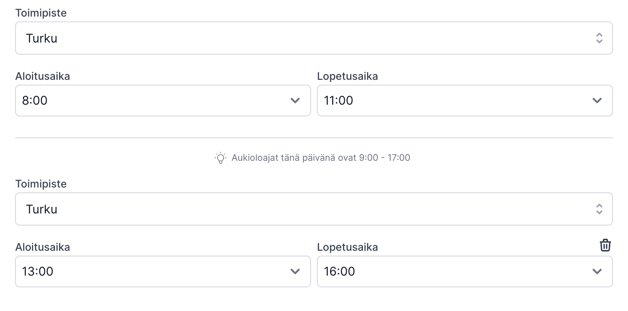Click the up-down selector arrows of second Toimipiste
Image resolution: width=628 pixels, height=311 pixels.
pos(599,209)
